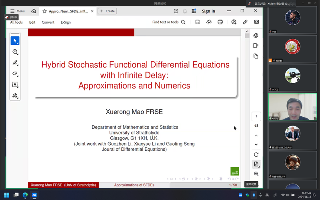Click the print icon

pos(220,22)
